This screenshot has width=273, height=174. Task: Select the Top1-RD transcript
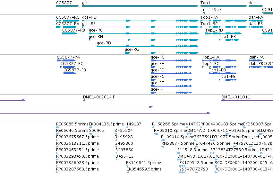tap(223, 33)
